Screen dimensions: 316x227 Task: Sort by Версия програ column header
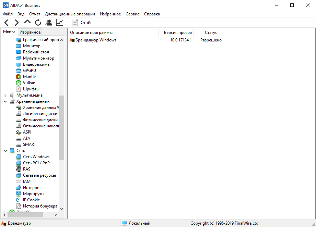(x=176, y=33)
